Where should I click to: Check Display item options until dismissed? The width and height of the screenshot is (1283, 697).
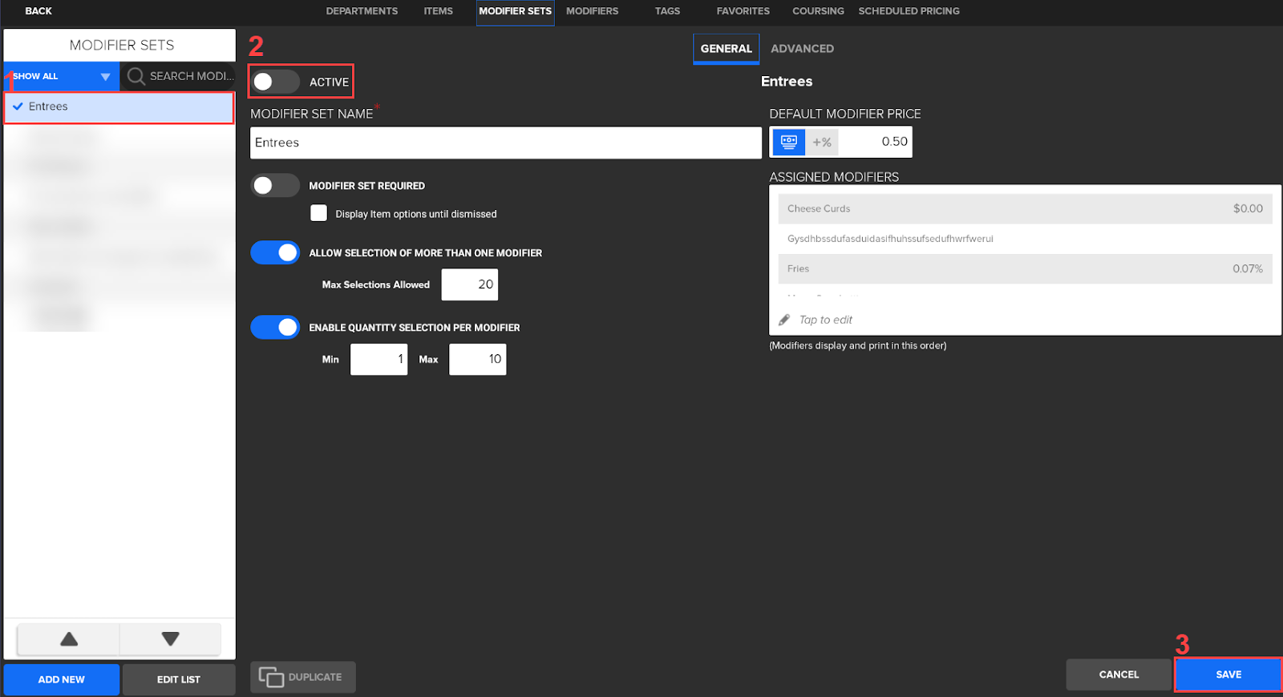(x=319, y=213)
